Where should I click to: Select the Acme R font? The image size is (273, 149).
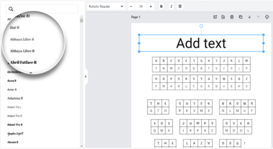click(12, 81)
